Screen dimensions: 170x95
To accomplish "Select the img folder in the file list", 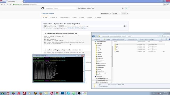I will [117, 50].
